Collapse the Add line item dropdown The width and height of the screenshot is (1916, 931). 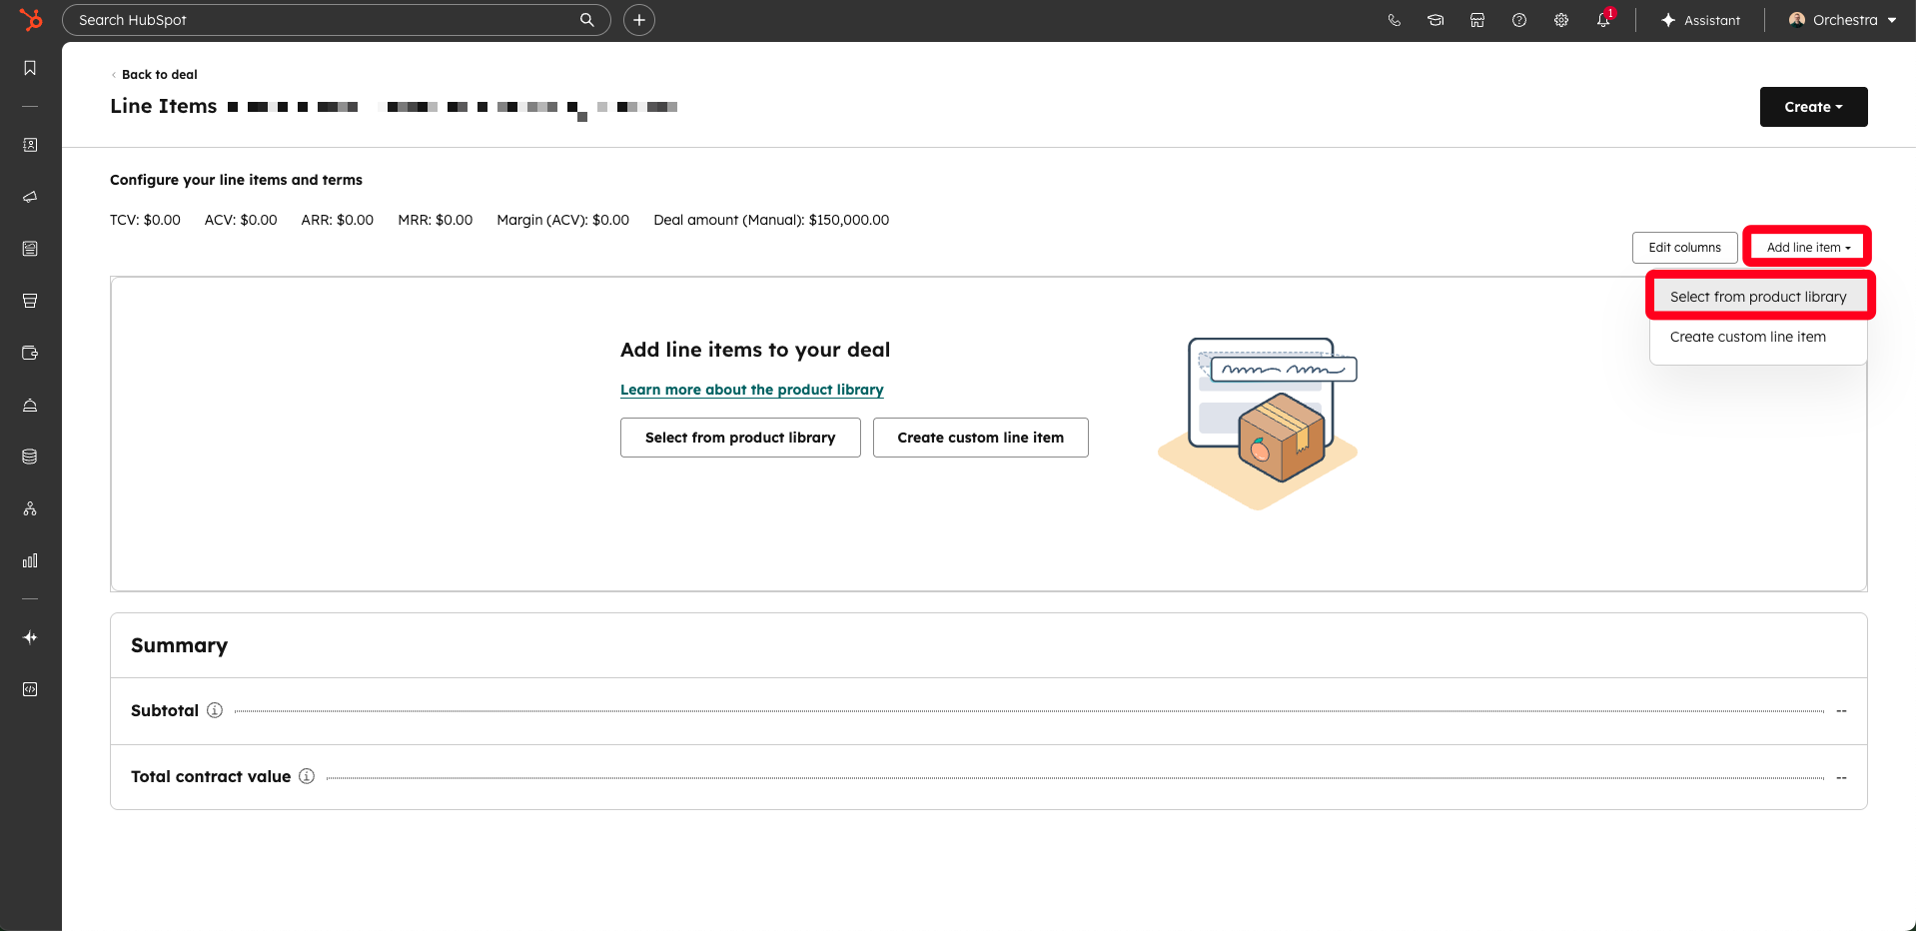(x=1807, y=248)
